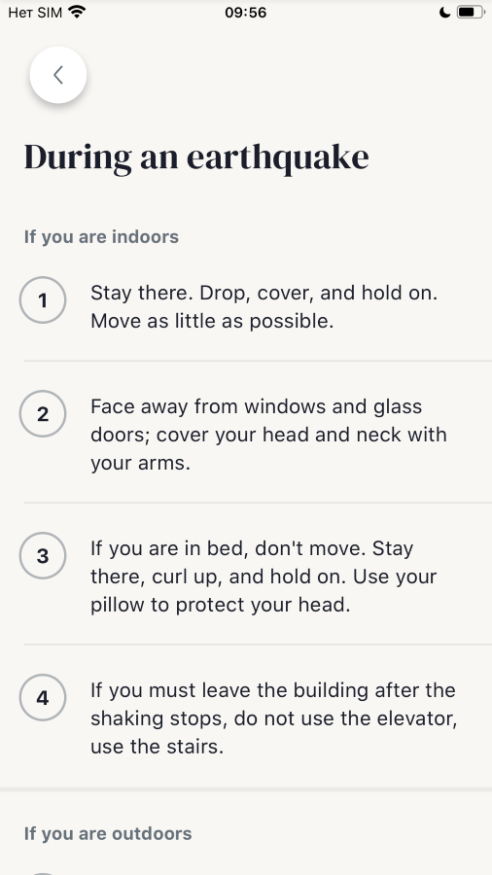Tap the "Нет SIM" carrier label
This screenshot has width=492, height=875.
click(35, 13)
